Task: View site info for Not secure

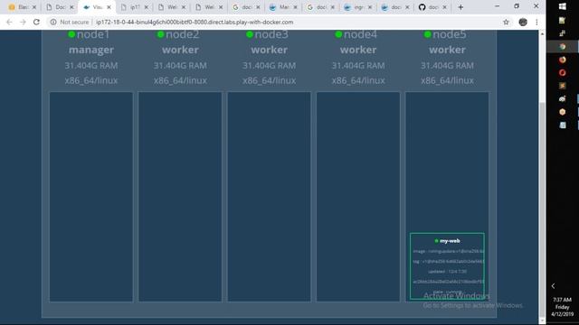Action: tap(70, 22)
